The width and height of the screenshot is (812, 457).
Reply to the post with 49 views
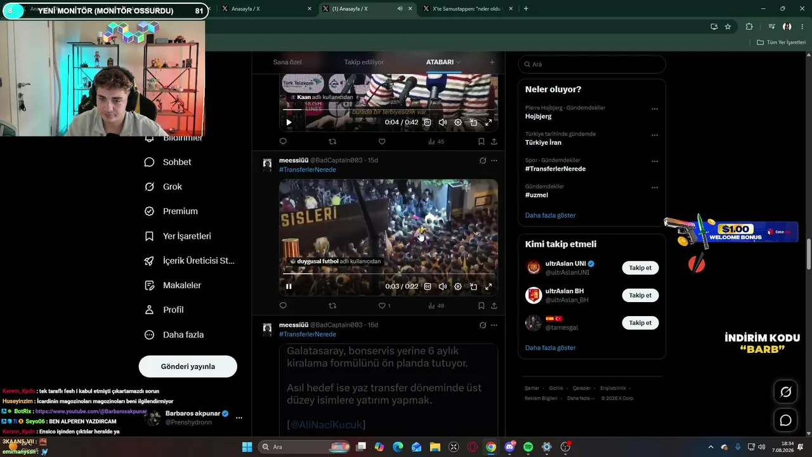click(283, 305)
